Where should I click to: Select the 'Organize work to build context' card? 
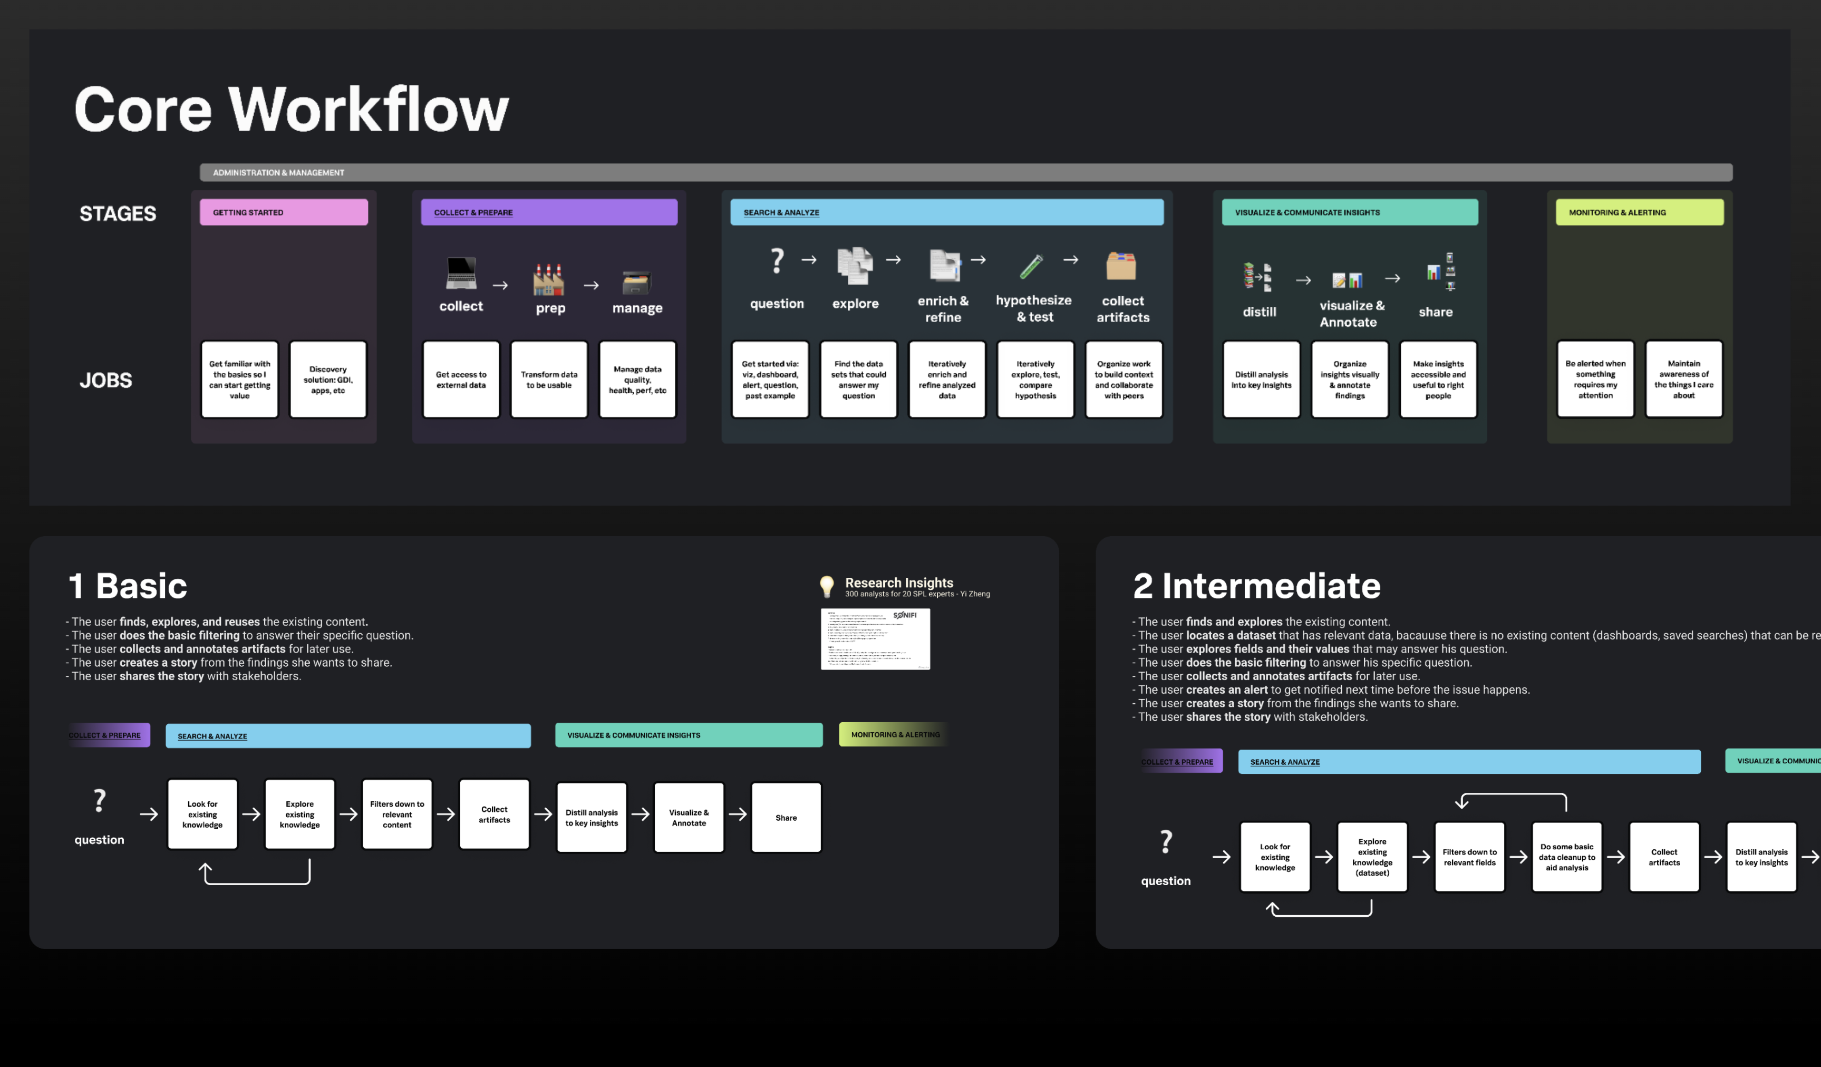pos(1123,380)
